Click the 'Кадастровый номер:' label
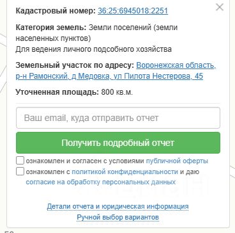Viewport: 235px width, 233px height. pyautogui.click(x=56, y=11)
